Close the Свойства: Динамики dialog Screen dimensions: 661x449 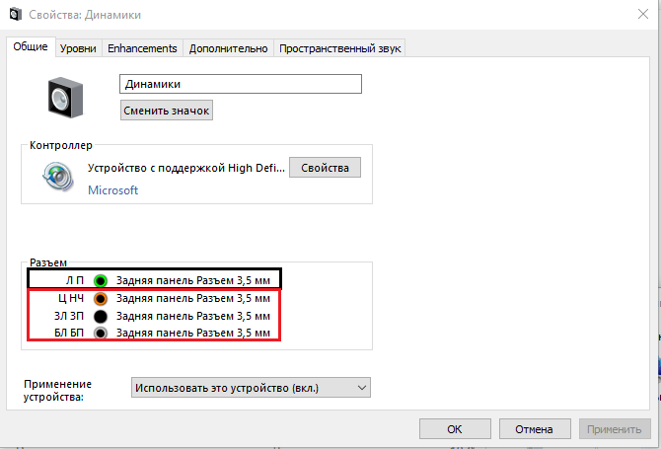637,16
